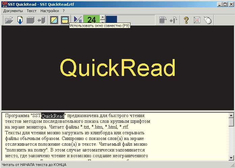
Task: Click the green speed value 24 field
Action: (91, 20)
